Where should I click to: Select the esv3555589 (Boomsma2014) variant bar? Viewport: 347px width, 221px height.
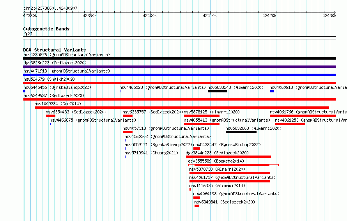click(234, 165)
